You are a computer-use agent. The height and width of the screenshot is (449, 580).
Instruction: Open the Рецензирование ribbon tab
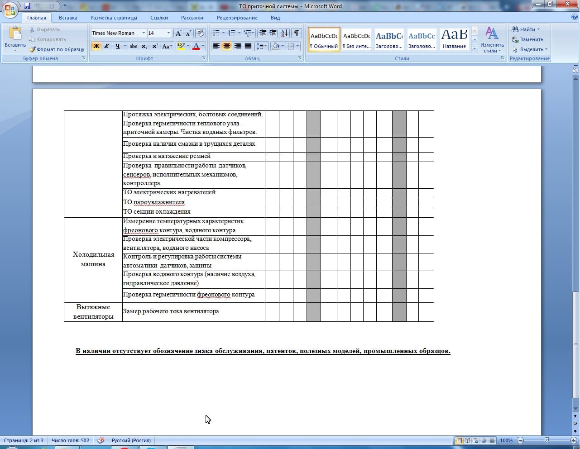[237, 18]
